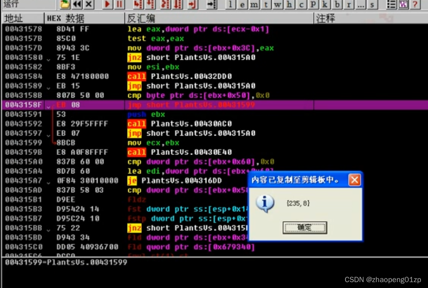Click the debugging options list icon
The height and width of the screenshot is (288, 428).
tap(391, 4)
